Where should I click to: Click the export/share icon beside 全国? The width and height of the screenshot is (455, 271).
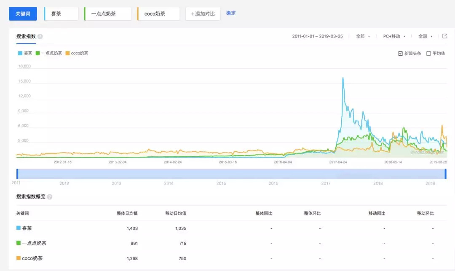(x=444, y=36)
